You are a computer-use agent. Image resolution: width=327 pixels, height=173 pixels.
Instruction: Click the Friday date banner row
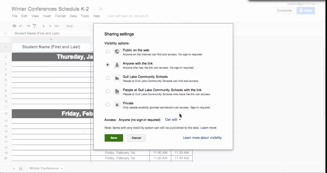coord(53,114)
